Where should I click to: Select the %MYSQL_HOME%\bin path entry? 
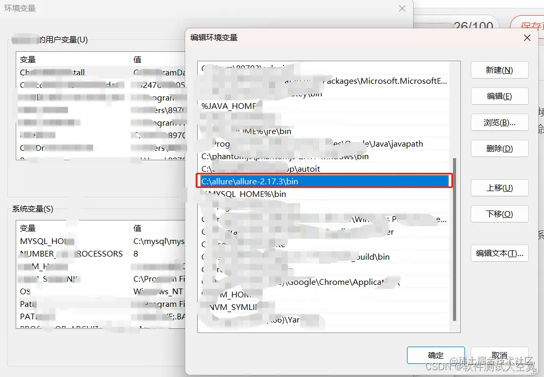coord(324,194)
